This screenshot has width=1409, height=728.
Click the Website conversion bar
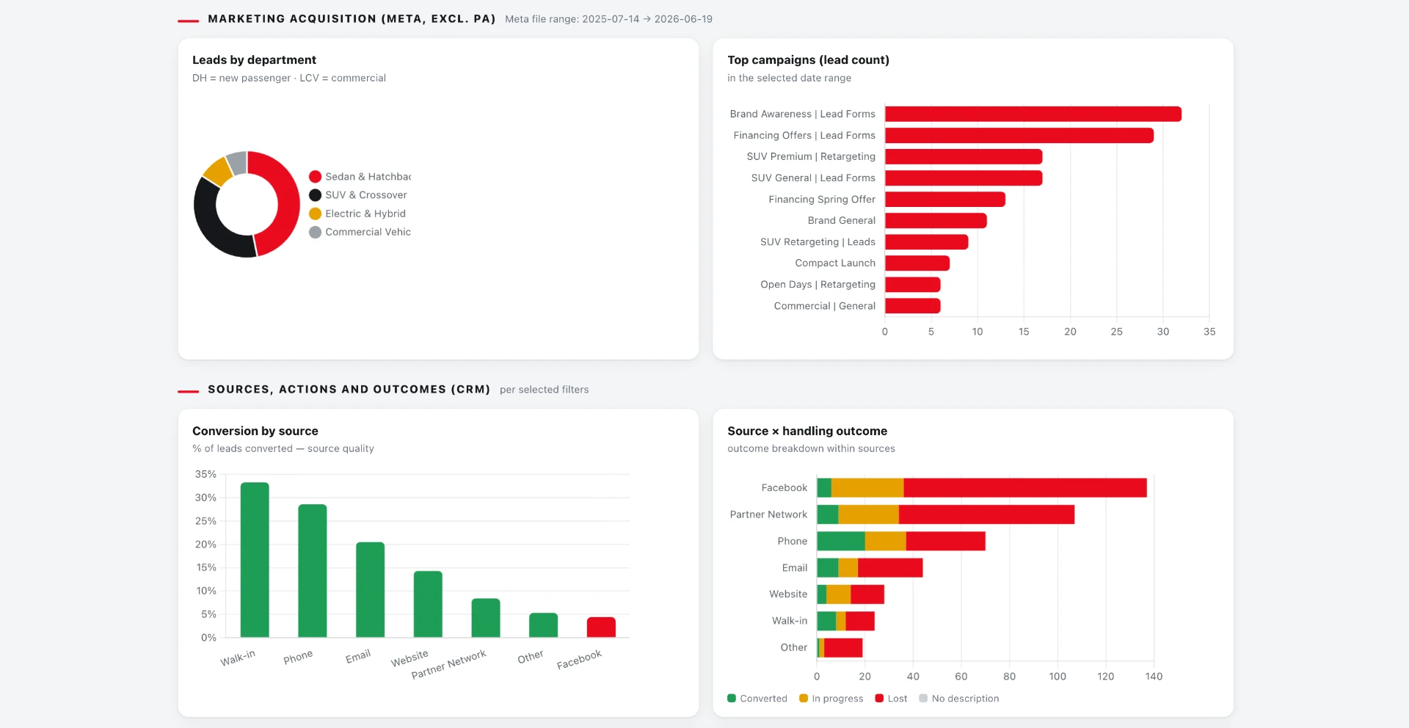click(x=428, y=604)
